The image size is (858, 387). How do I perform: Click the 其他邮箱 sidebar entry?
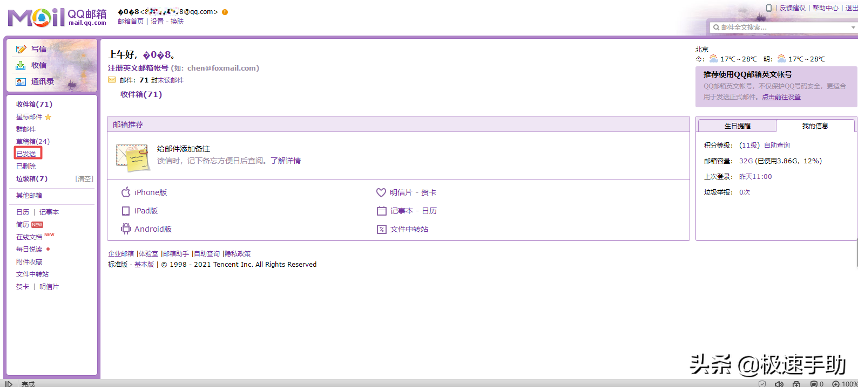(x=29, y=195)
